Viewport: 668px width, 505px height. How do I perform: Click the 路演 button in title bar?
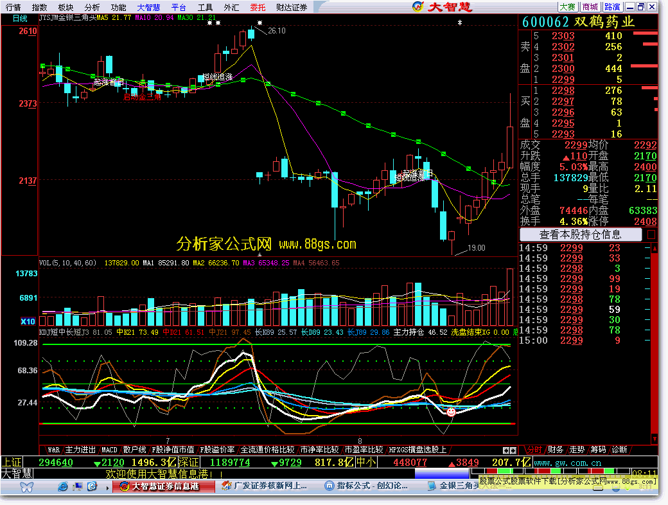click(x=612, y=7)
